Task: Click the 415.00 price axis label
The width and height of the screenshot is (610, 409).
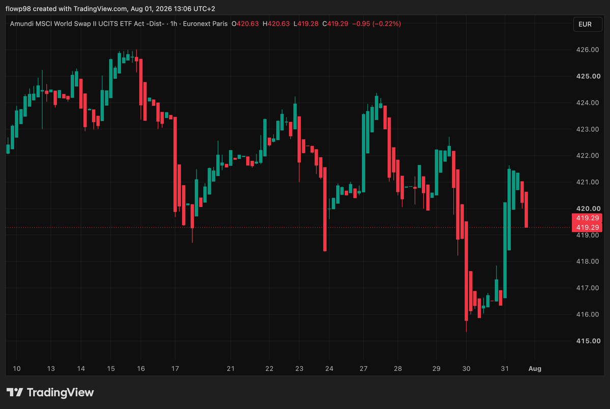Action: (588, 341)
